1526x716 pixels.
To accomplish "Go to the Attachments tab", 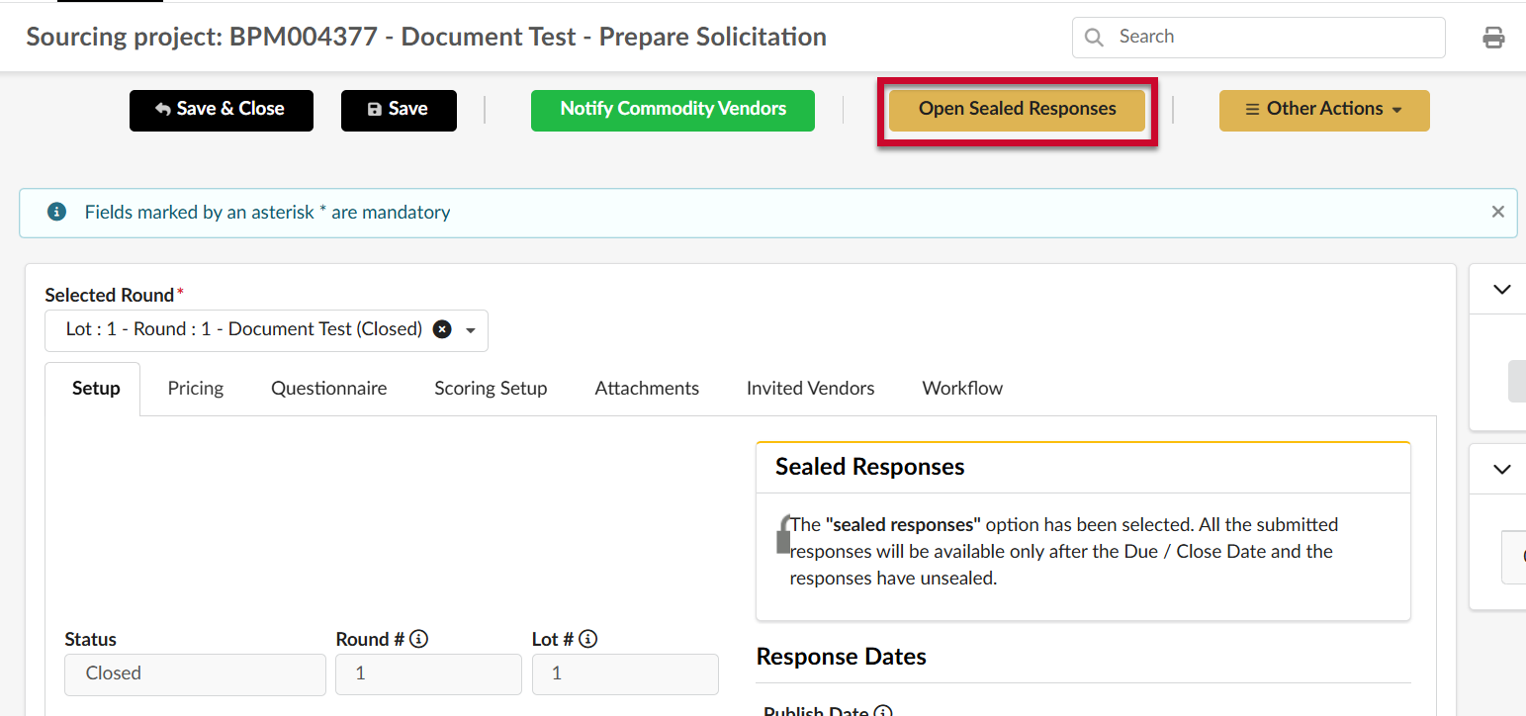I will tap(647, 389).
